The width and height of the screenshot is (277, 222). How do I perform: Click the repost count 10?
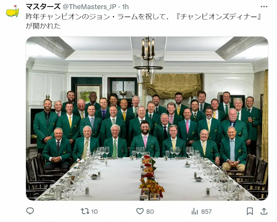point(94,211)
